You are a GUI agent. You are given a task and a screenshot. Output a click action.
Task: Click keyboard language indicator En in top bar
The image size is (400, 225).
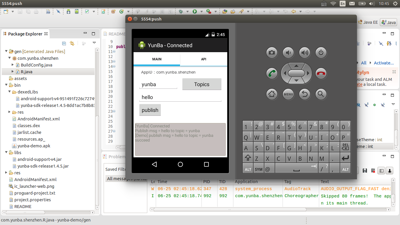tap(343, 4)
